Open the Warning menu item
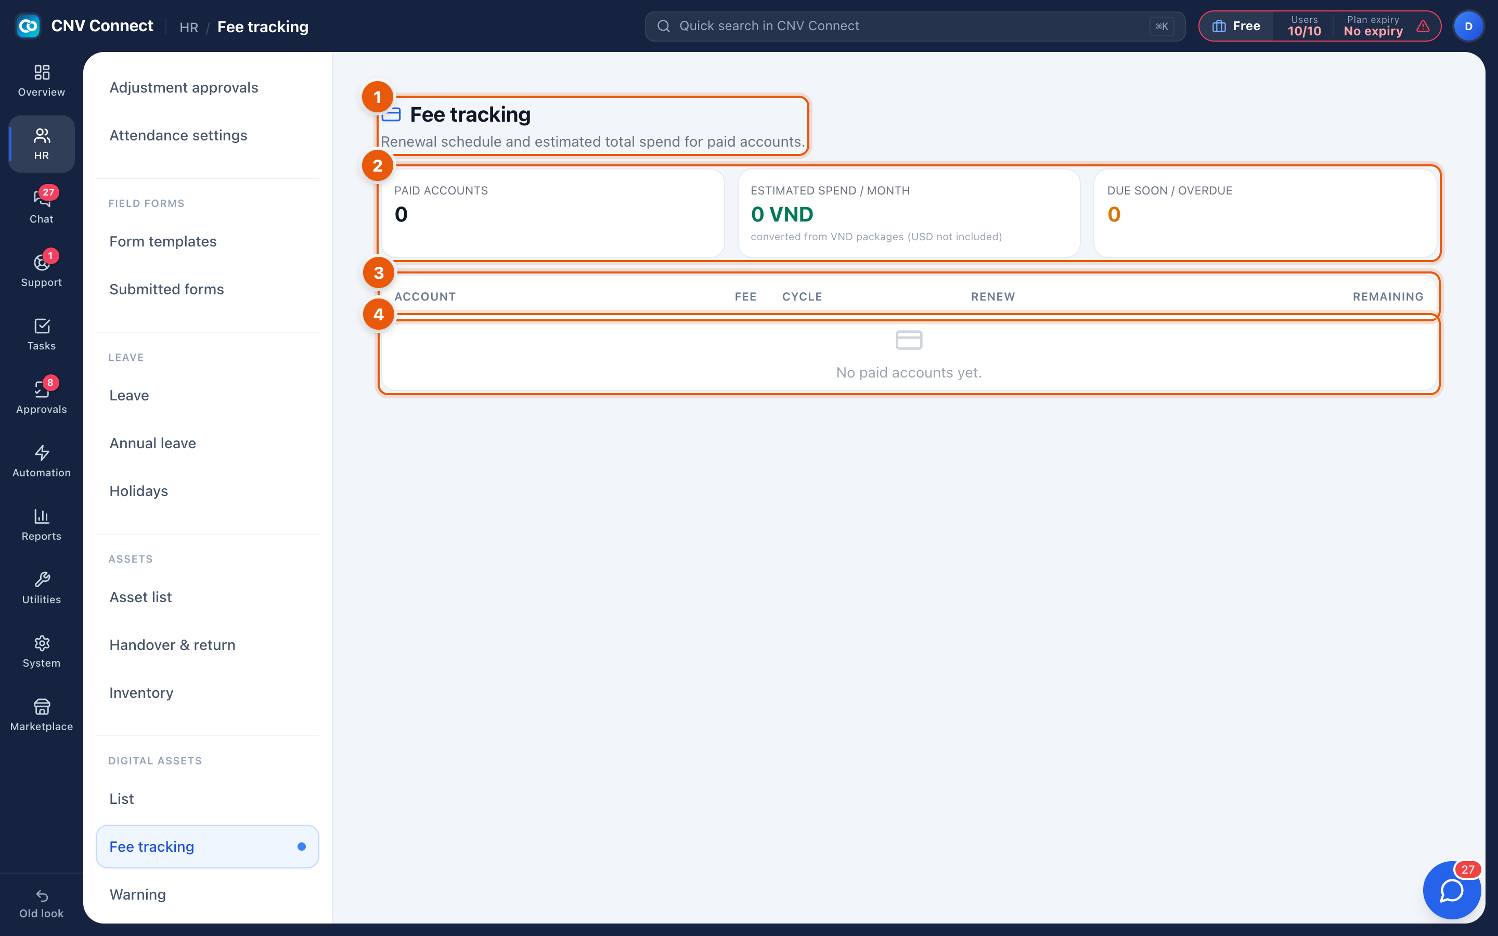 click(208, 894)
